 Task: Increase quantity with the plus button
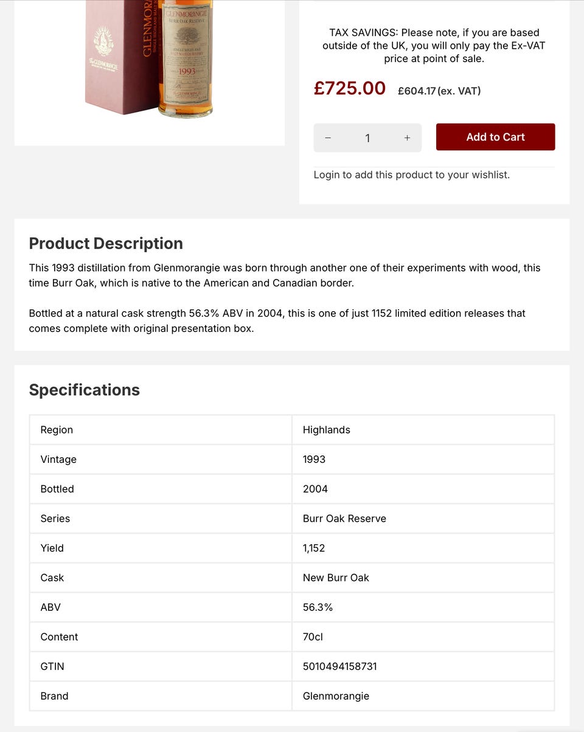point(407,138)
